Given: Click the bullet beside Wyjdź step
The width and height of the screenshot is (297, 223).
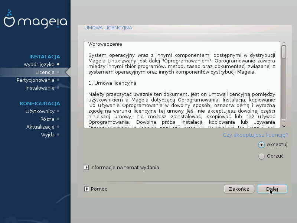Looking at the screenshot, I should [x=58, y=135].
